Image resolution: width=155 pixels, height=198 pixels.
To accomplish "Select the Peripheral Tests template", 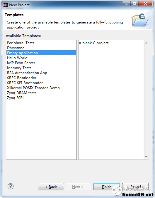I will pos(21,43).
